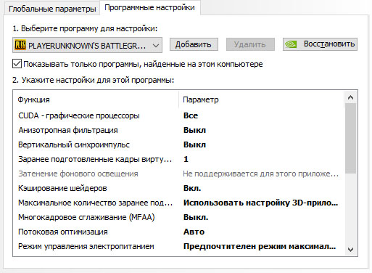
Task: Click the Выкл. value for MFAA
Action: (196, 217)
